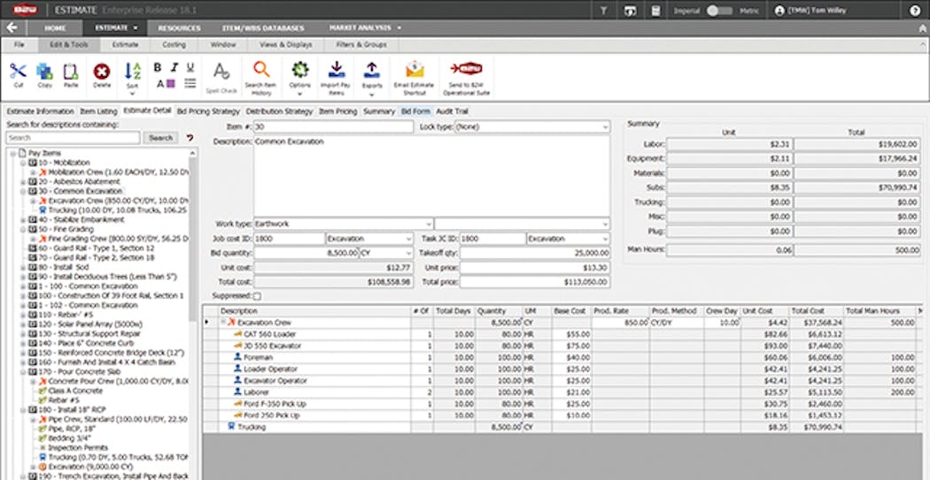Viewport: 930px width, 480px height.
Task: Click the home icon at right of nav bar
Action: pyautogui.click(x=922, y=27)
